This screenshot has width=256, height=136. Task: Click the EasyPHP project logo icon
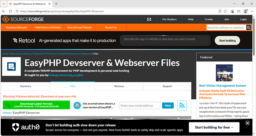click(12, 66)
